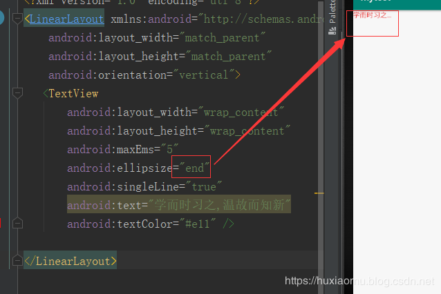This screenshot has height=294, width=441.
Task: Click the red gutter mark by textColor line
Action: [x=1, y=223]
